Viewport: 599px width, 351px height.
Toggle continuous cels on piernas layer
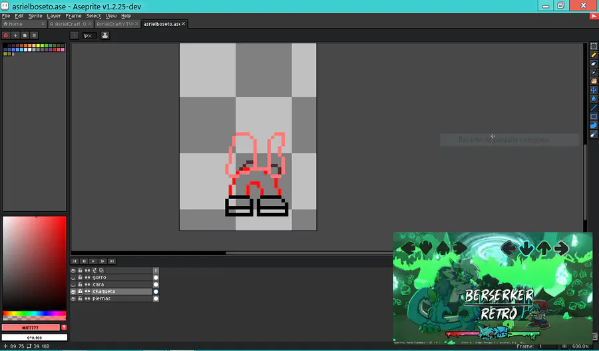(87, 298)
